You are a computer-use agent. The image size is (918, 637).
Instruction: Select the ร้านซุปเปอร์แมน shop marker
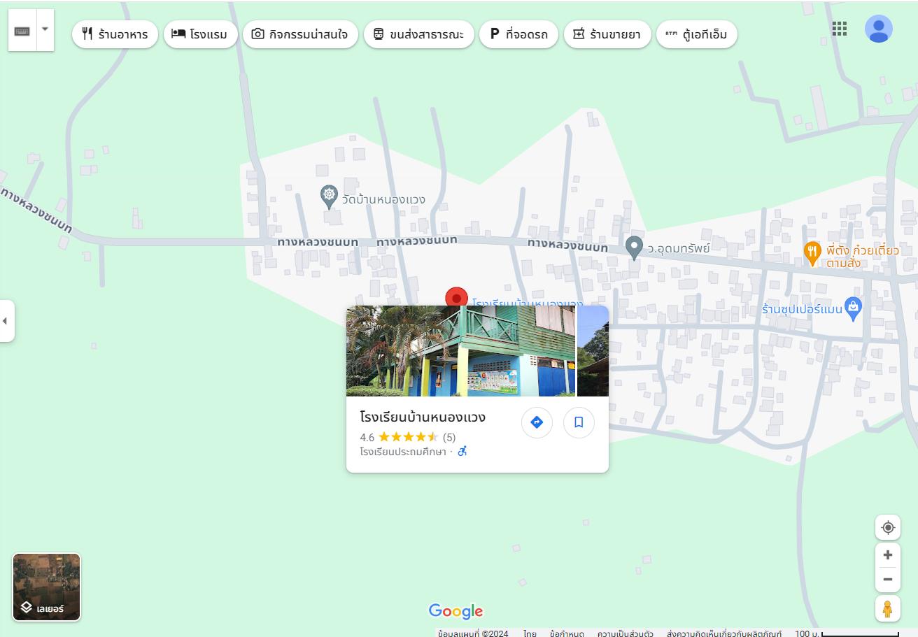852,307
